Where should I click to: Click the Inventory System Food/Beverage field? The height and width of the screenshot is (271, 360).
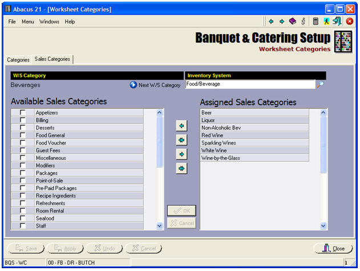tap(250, 84)
